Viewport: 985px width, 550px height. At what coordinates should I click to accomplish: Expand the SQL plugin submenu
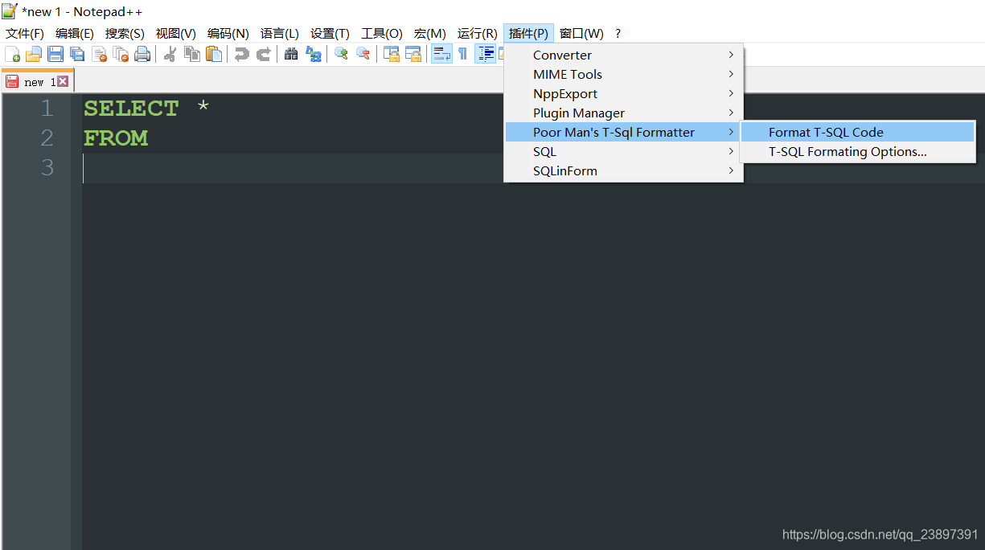coord(624,152)
